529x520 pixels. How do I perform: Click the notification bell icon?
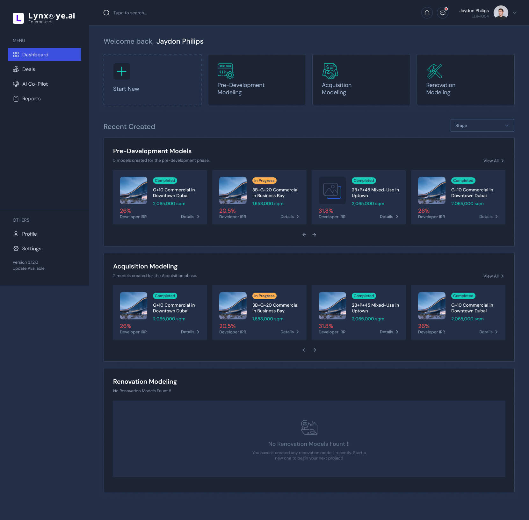click(427, 13)
